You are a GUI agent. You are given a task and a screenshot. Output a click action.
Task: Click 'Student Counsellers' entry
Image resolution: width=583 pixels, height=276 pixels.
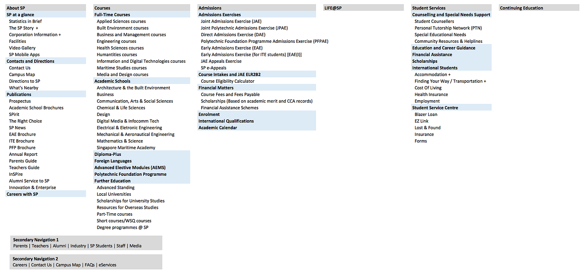click(434, 21)
